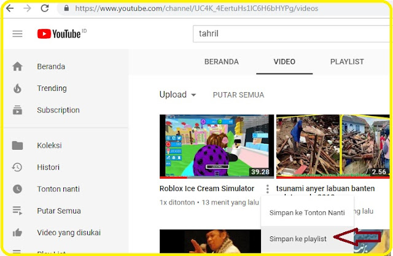The image size is (393, 256).
Task: Click the tsunami anyer labuan banten title
Action: pyautogui.click(x=325, y=188)
